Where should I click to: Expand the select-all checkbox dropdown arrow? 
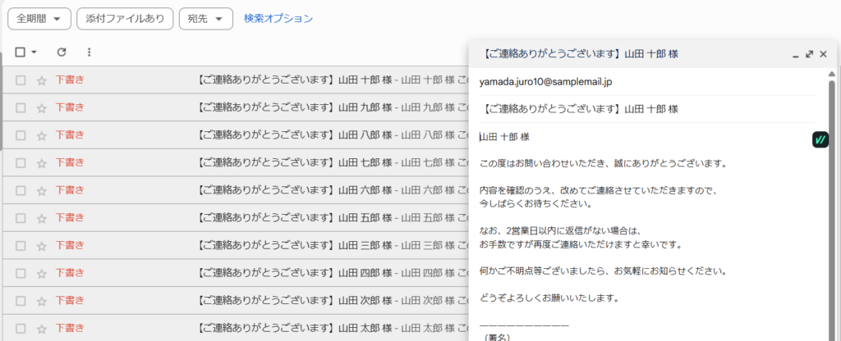(x=34, y=52)
